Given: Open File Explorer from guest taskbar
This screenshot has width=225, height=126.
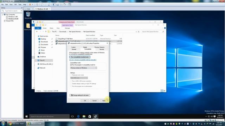Looking at the screenshot, I should point(84,117).
